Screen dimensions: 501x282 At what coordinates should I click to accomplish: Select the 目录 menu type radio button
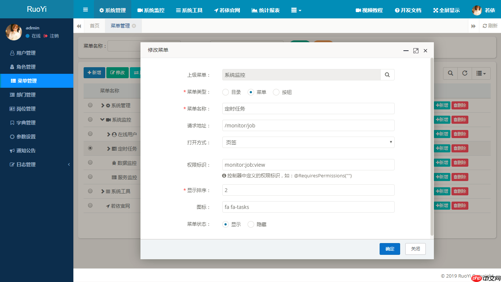tap(226, 92)
